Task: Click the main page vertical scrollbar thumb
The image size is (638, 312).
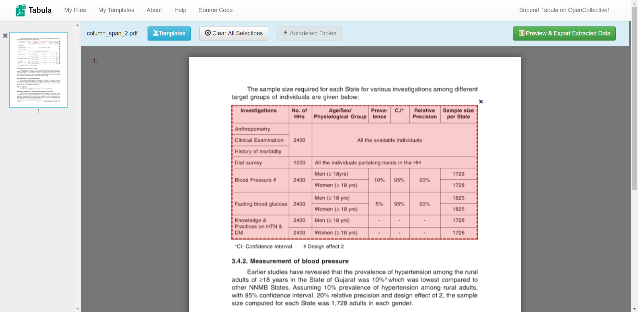Action: 634,99
